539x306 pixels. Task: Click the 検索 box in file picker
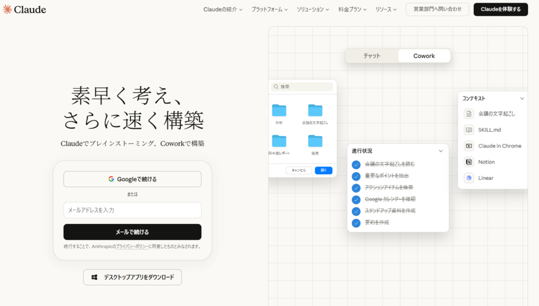[303, 87]
